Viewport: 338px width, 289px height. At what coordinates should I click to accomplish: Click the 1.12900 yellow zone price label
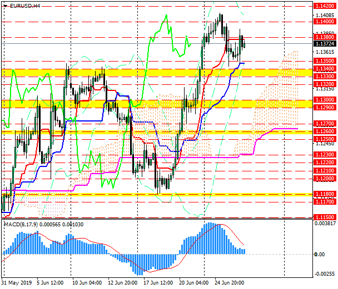pyautogui.click(x=325, y=108)
